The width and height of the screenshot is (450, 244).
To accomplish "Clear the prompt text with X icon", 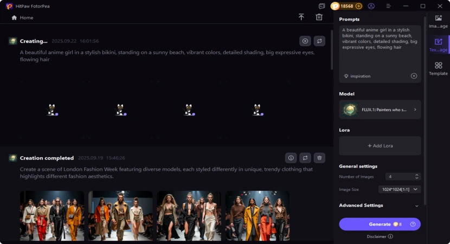I will 414,76.
